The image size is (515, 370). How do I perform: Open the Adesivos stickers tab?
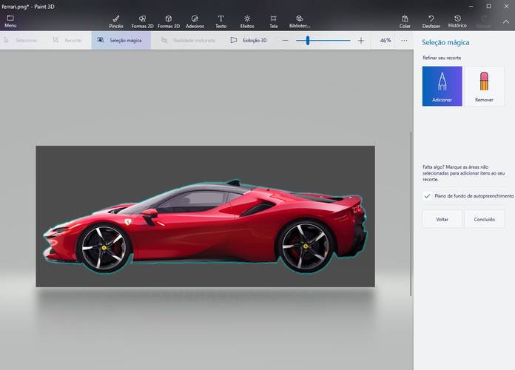coord(195,21)
